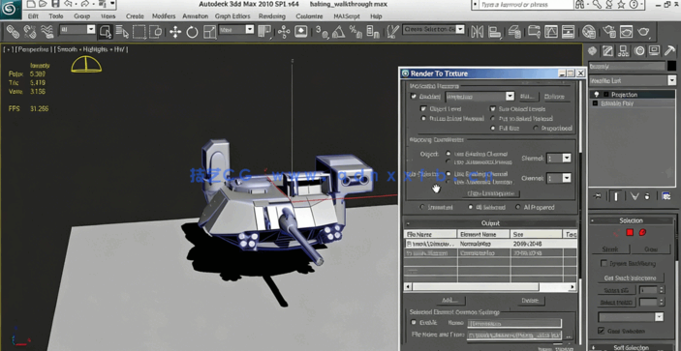Image resolution: width=681 pixels, height=351 pixels.
Task: Activate the Select Object tool
Action: pos(106,32)
